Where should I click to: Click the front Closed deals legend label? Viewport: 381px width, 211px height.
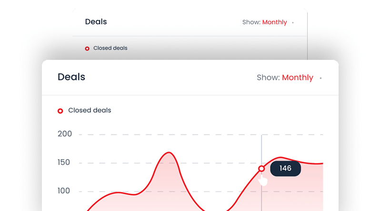click(x=90, y=110)
